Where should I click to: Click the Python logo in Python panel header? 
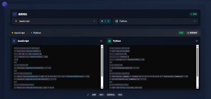pos(109,41)
